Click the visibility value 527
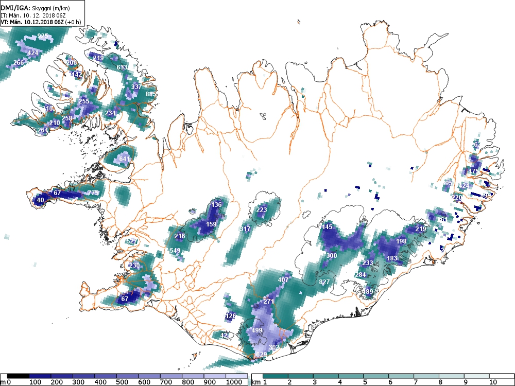 (131, 241)
